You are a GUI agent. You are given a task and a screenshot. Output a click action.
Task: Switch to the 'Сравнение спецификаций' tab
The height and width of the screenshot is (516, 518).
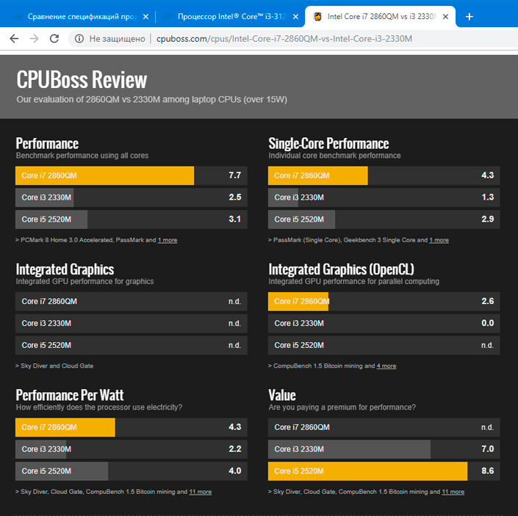click(78, 16)
